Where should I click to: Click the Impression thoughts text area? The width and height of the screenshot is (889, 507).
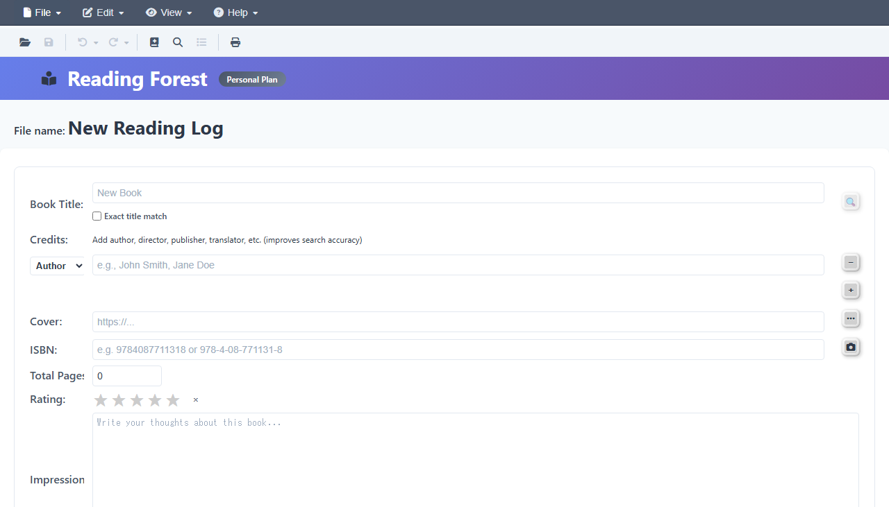[476, 460]
